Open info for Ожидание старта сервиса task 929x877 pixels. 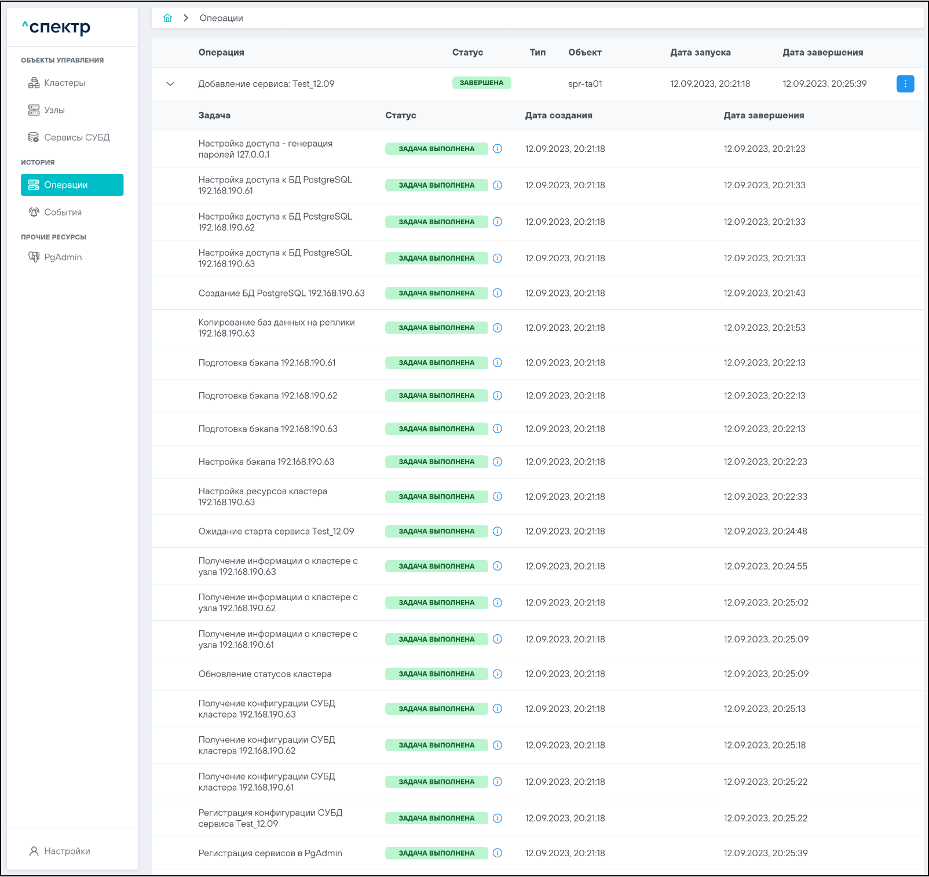(x=497, y=531)
